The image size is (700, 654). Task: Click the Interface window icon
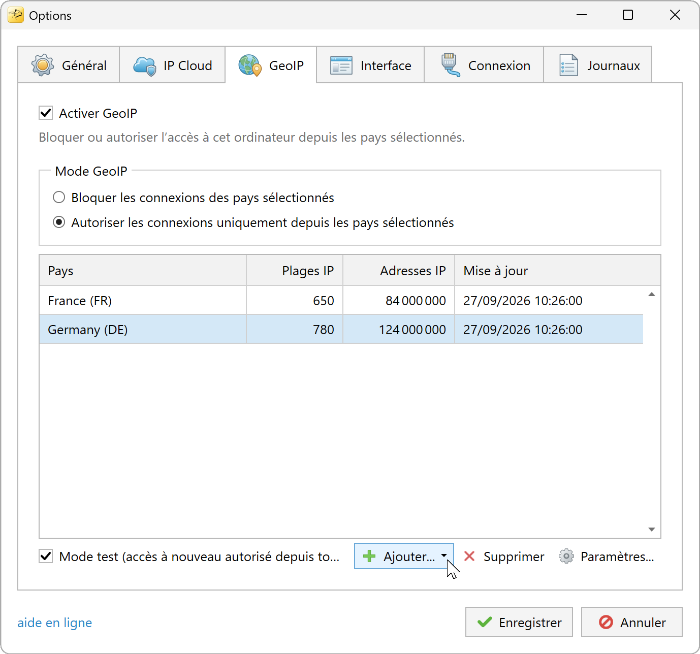[x=341, y=66]
